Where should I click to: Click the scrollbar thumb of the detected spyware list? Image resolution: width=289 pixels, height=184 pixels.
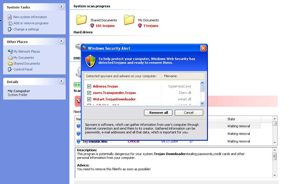(x=202, y=88)
